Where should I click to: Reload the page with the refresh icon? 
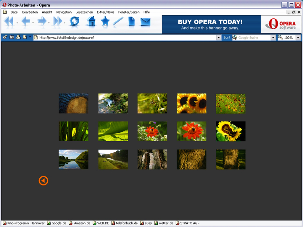[x=75, y=21]
